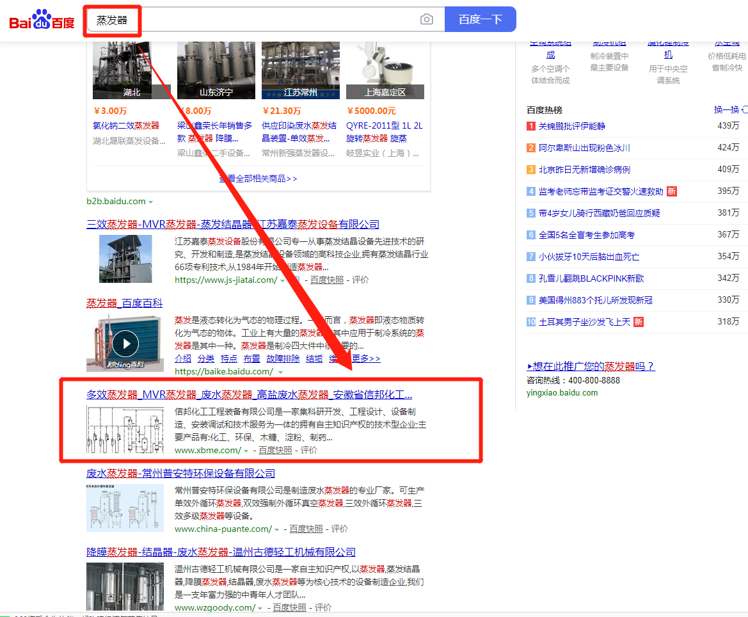Click the 常州普安特 result thumbnail

tap(125, 508)
